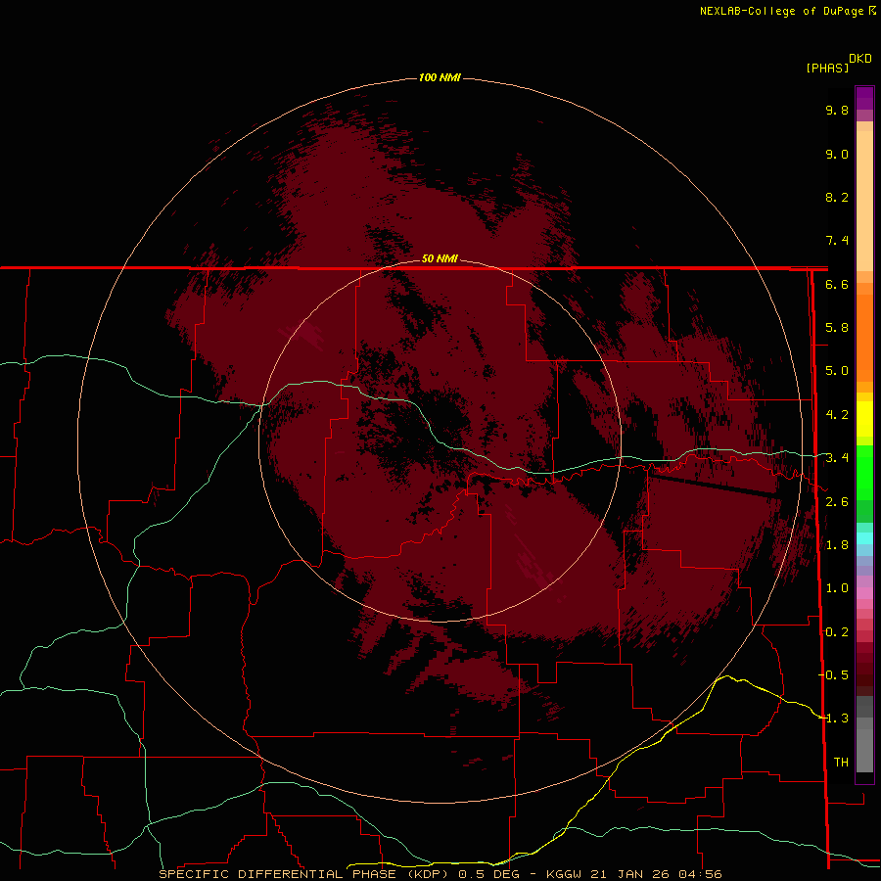Screen dimensions: 881x881
Task: Click the orange swatch on the color bar
Action: (864, 338)
